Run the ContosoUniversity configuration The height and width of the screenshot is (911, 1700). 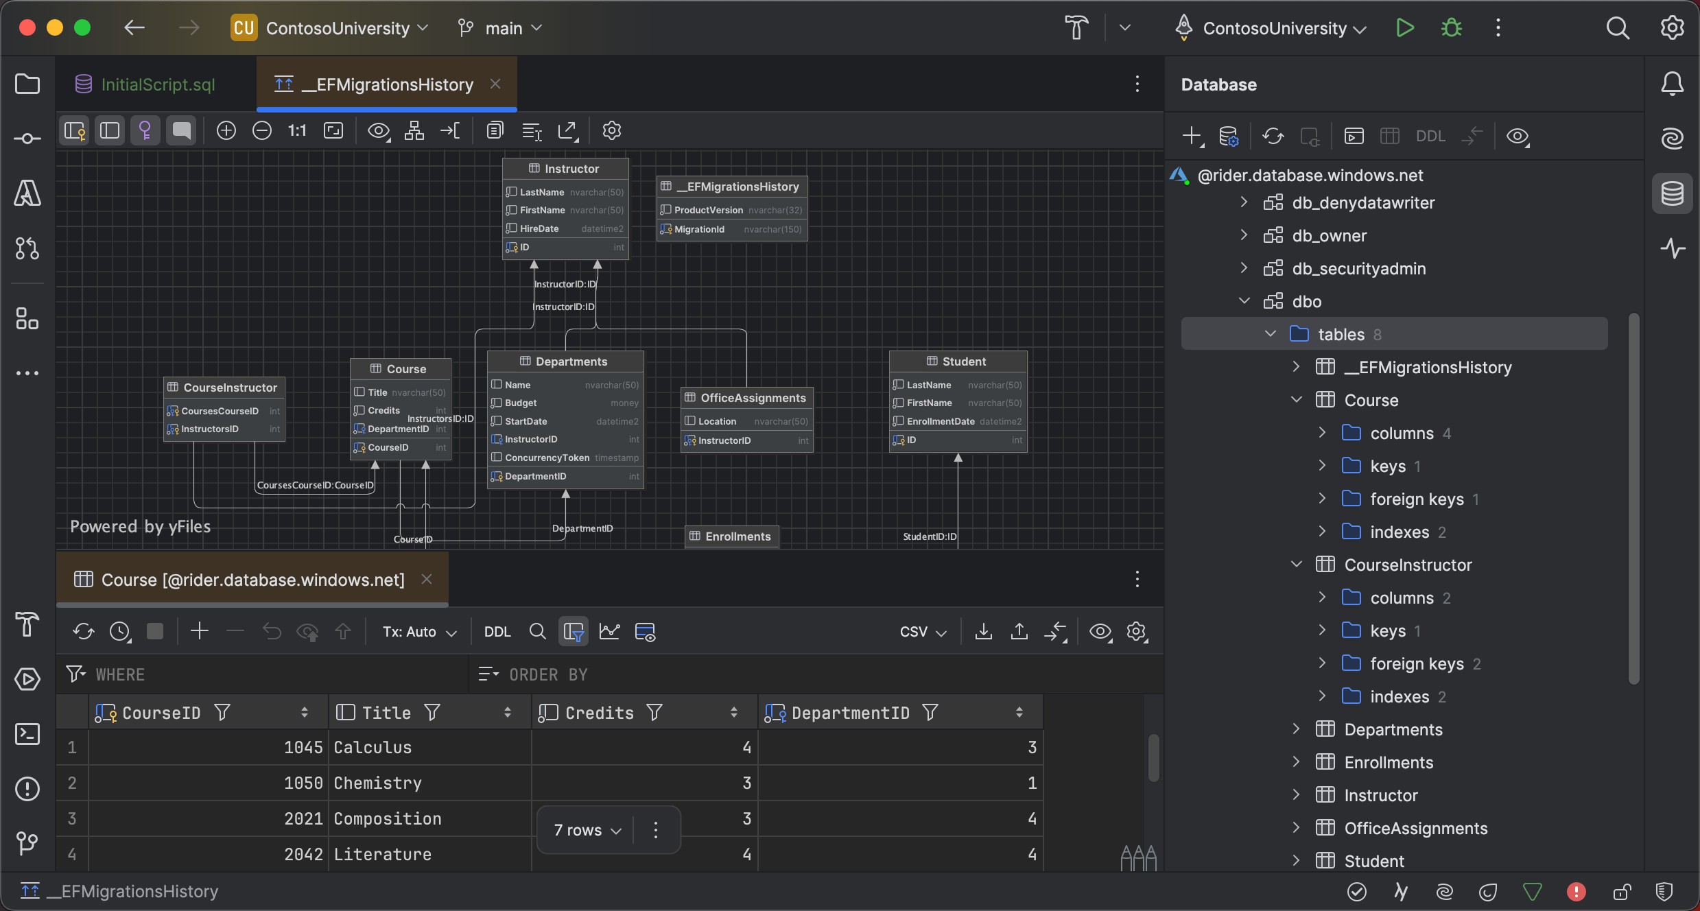click(x=1404, y=27)
